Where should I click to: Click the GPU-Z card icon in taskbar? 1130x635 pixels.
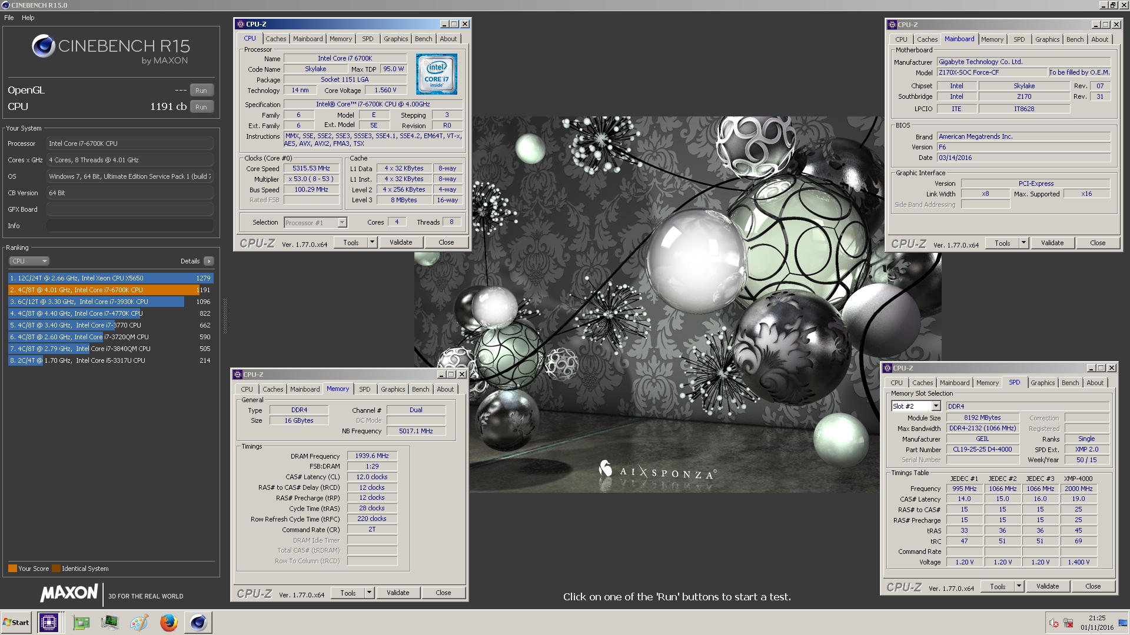tap(81, 623)
